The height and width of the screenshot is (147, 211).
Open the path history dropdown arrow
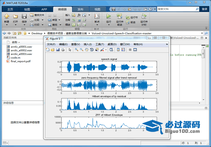pyautogui.click(x=202, y=33)
